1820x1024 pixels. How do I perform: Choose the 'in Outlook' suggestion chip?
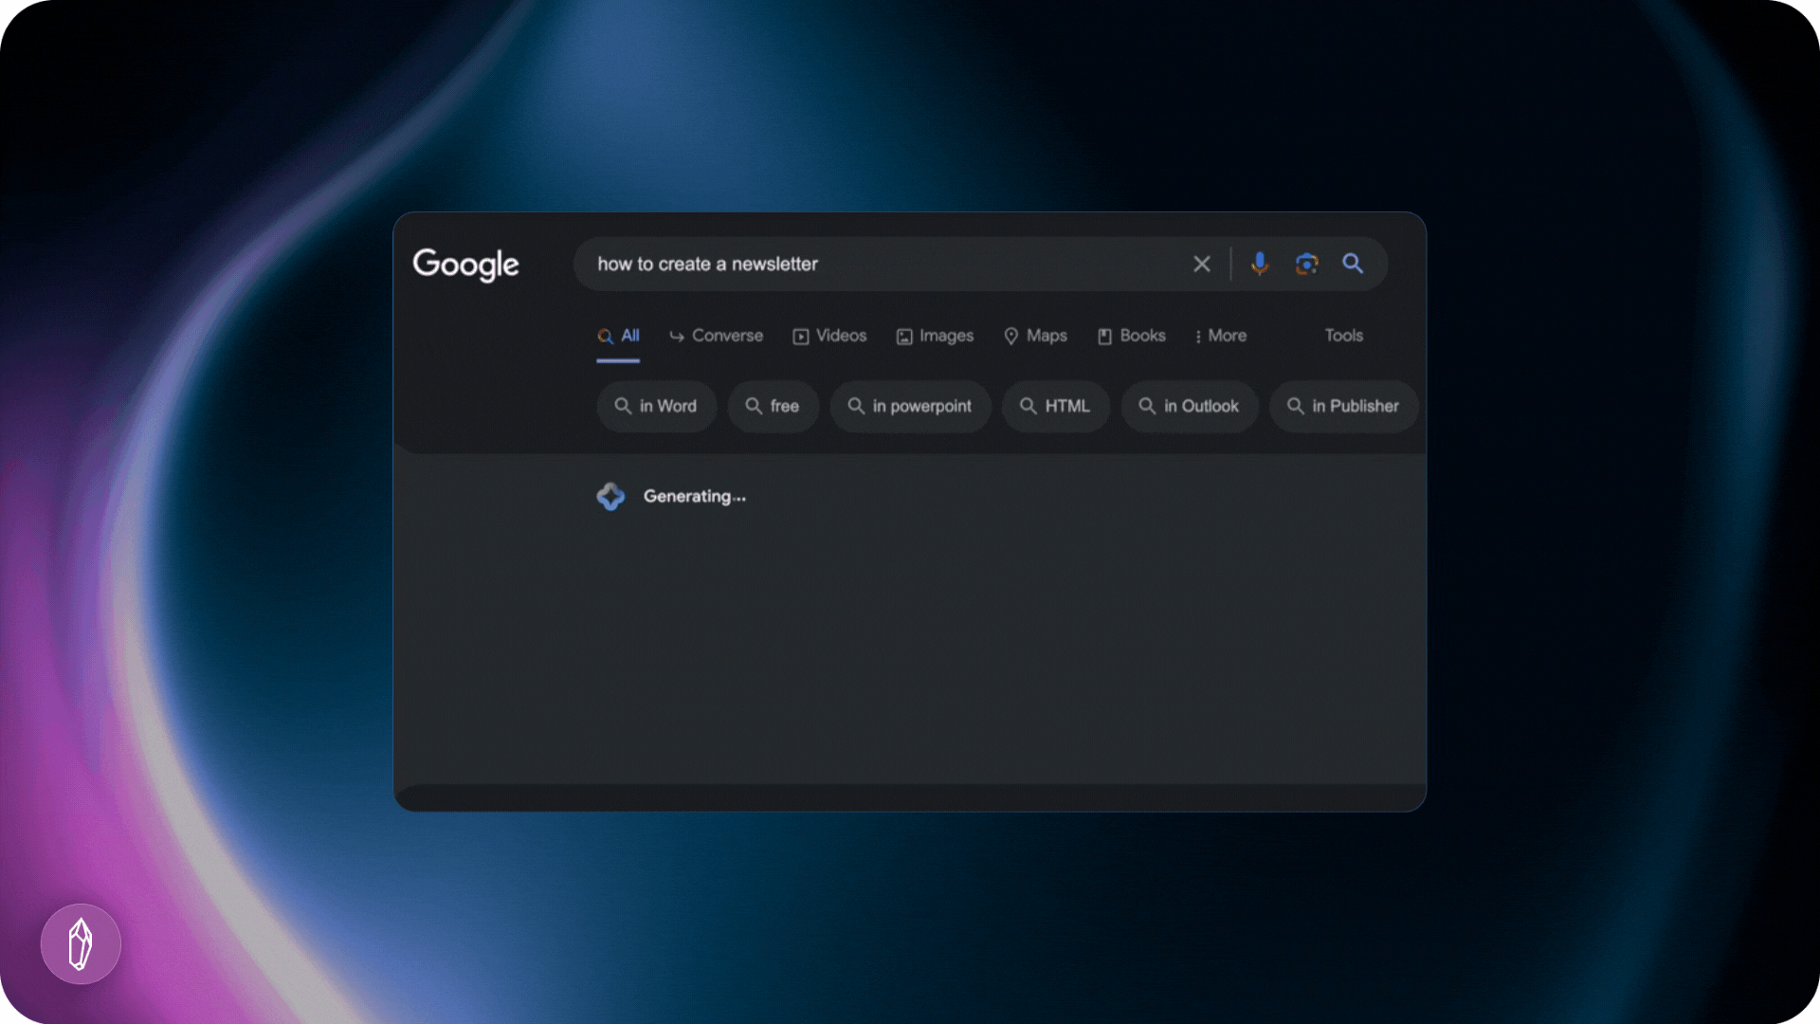point(1189,406)
